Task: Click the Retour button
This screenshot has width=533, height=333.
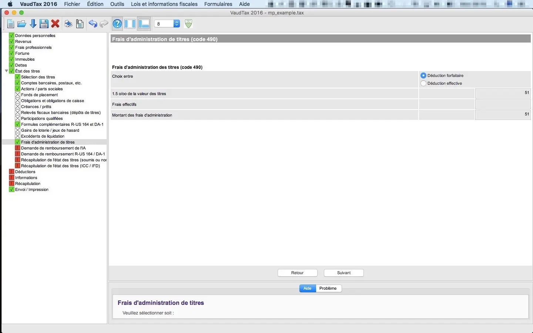Action: pos(298,273)
